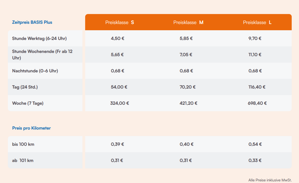Click the 421,20 € weekly price
Screen dimensions: 299x183
[x=188, y=103]
